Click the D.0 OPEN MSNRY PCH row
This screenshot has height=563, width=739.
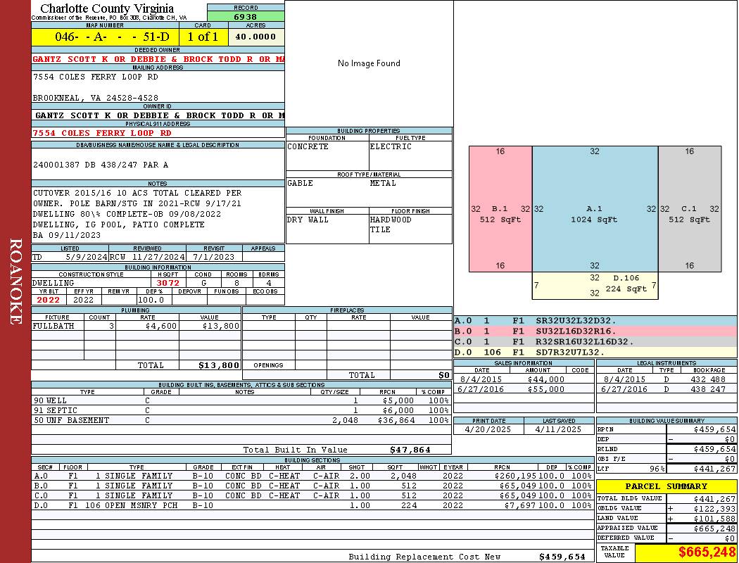[312, 505]
